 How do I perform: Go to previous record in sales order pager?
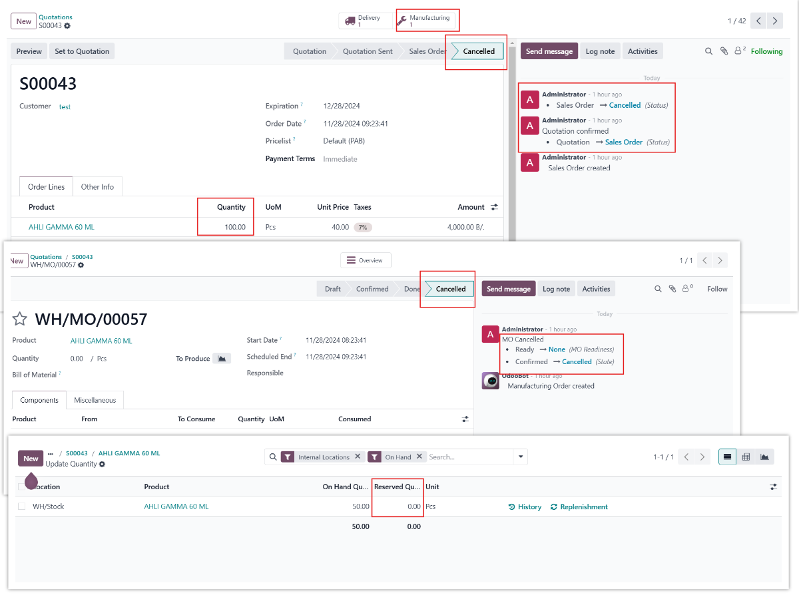(x=758, y=21)
